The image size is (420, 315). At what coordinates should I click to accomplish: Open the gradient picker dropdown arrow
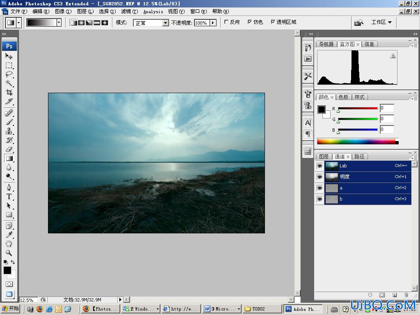tap(59, 23)
